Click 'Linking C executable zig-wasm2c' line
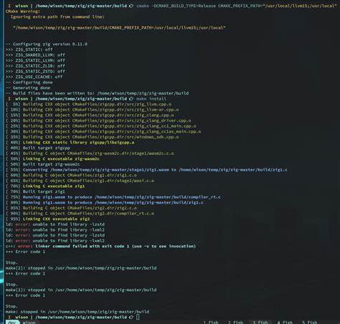 tap(53, 159)
